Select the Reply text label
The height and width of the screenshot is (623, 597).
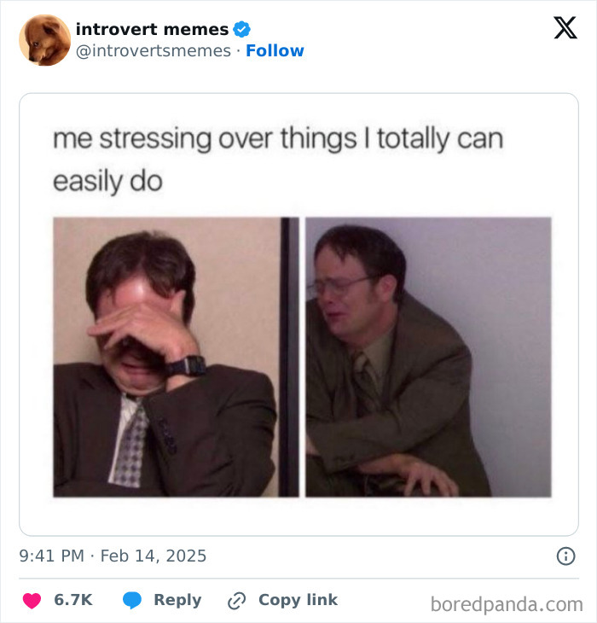click(x=177, y=600)
